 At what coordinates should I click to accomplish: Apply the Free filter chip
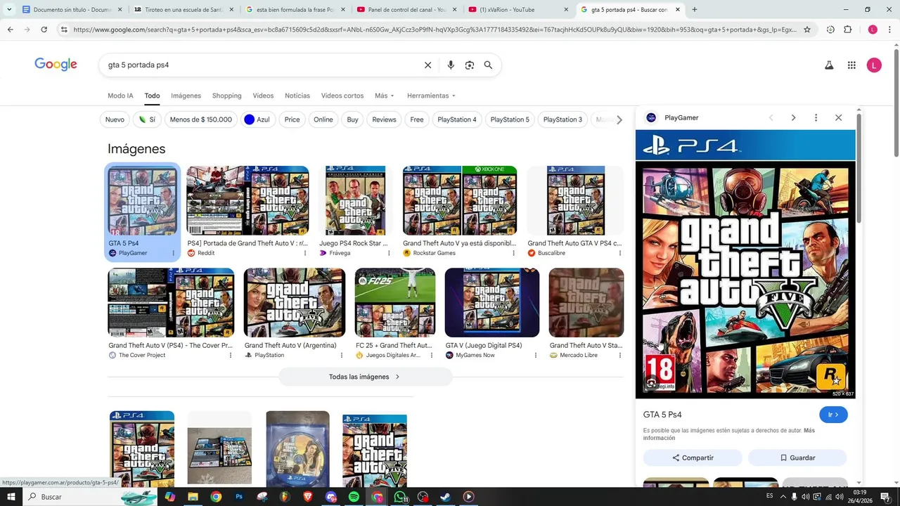pyautogui.click(x=417, y=119)
